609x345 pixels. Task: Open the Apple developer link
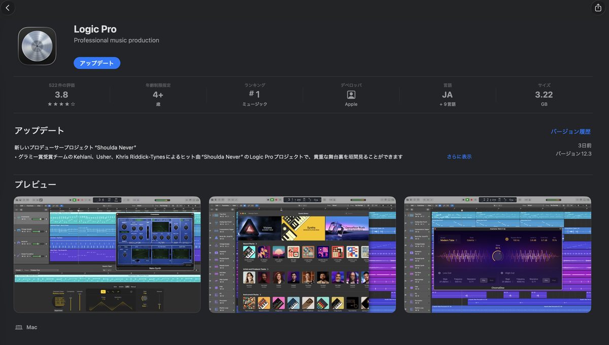351,104
